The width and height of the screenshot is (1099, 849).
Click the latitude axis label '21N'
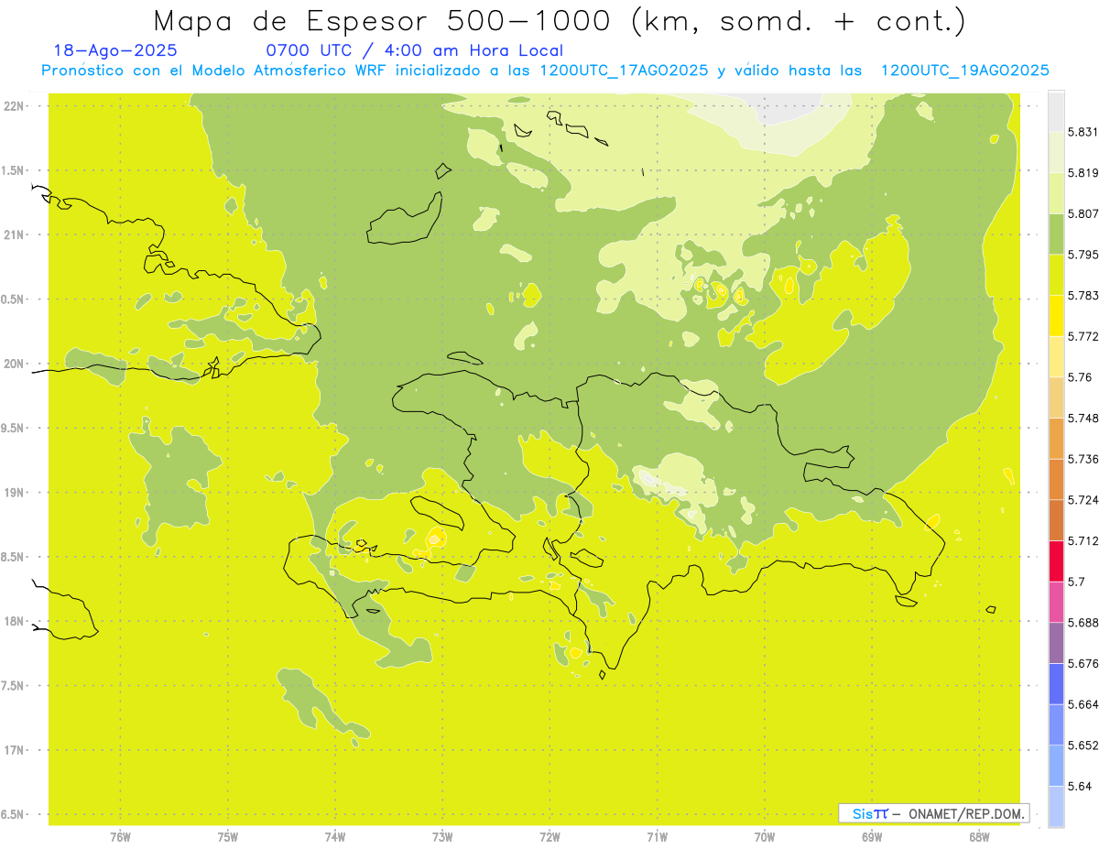15,235
